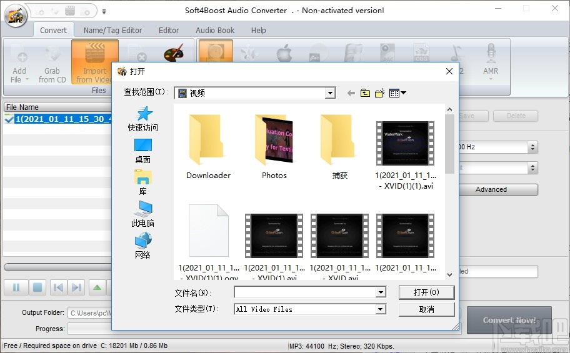
Task: Select the OGG format icon
Action: (x=421, y=53)
